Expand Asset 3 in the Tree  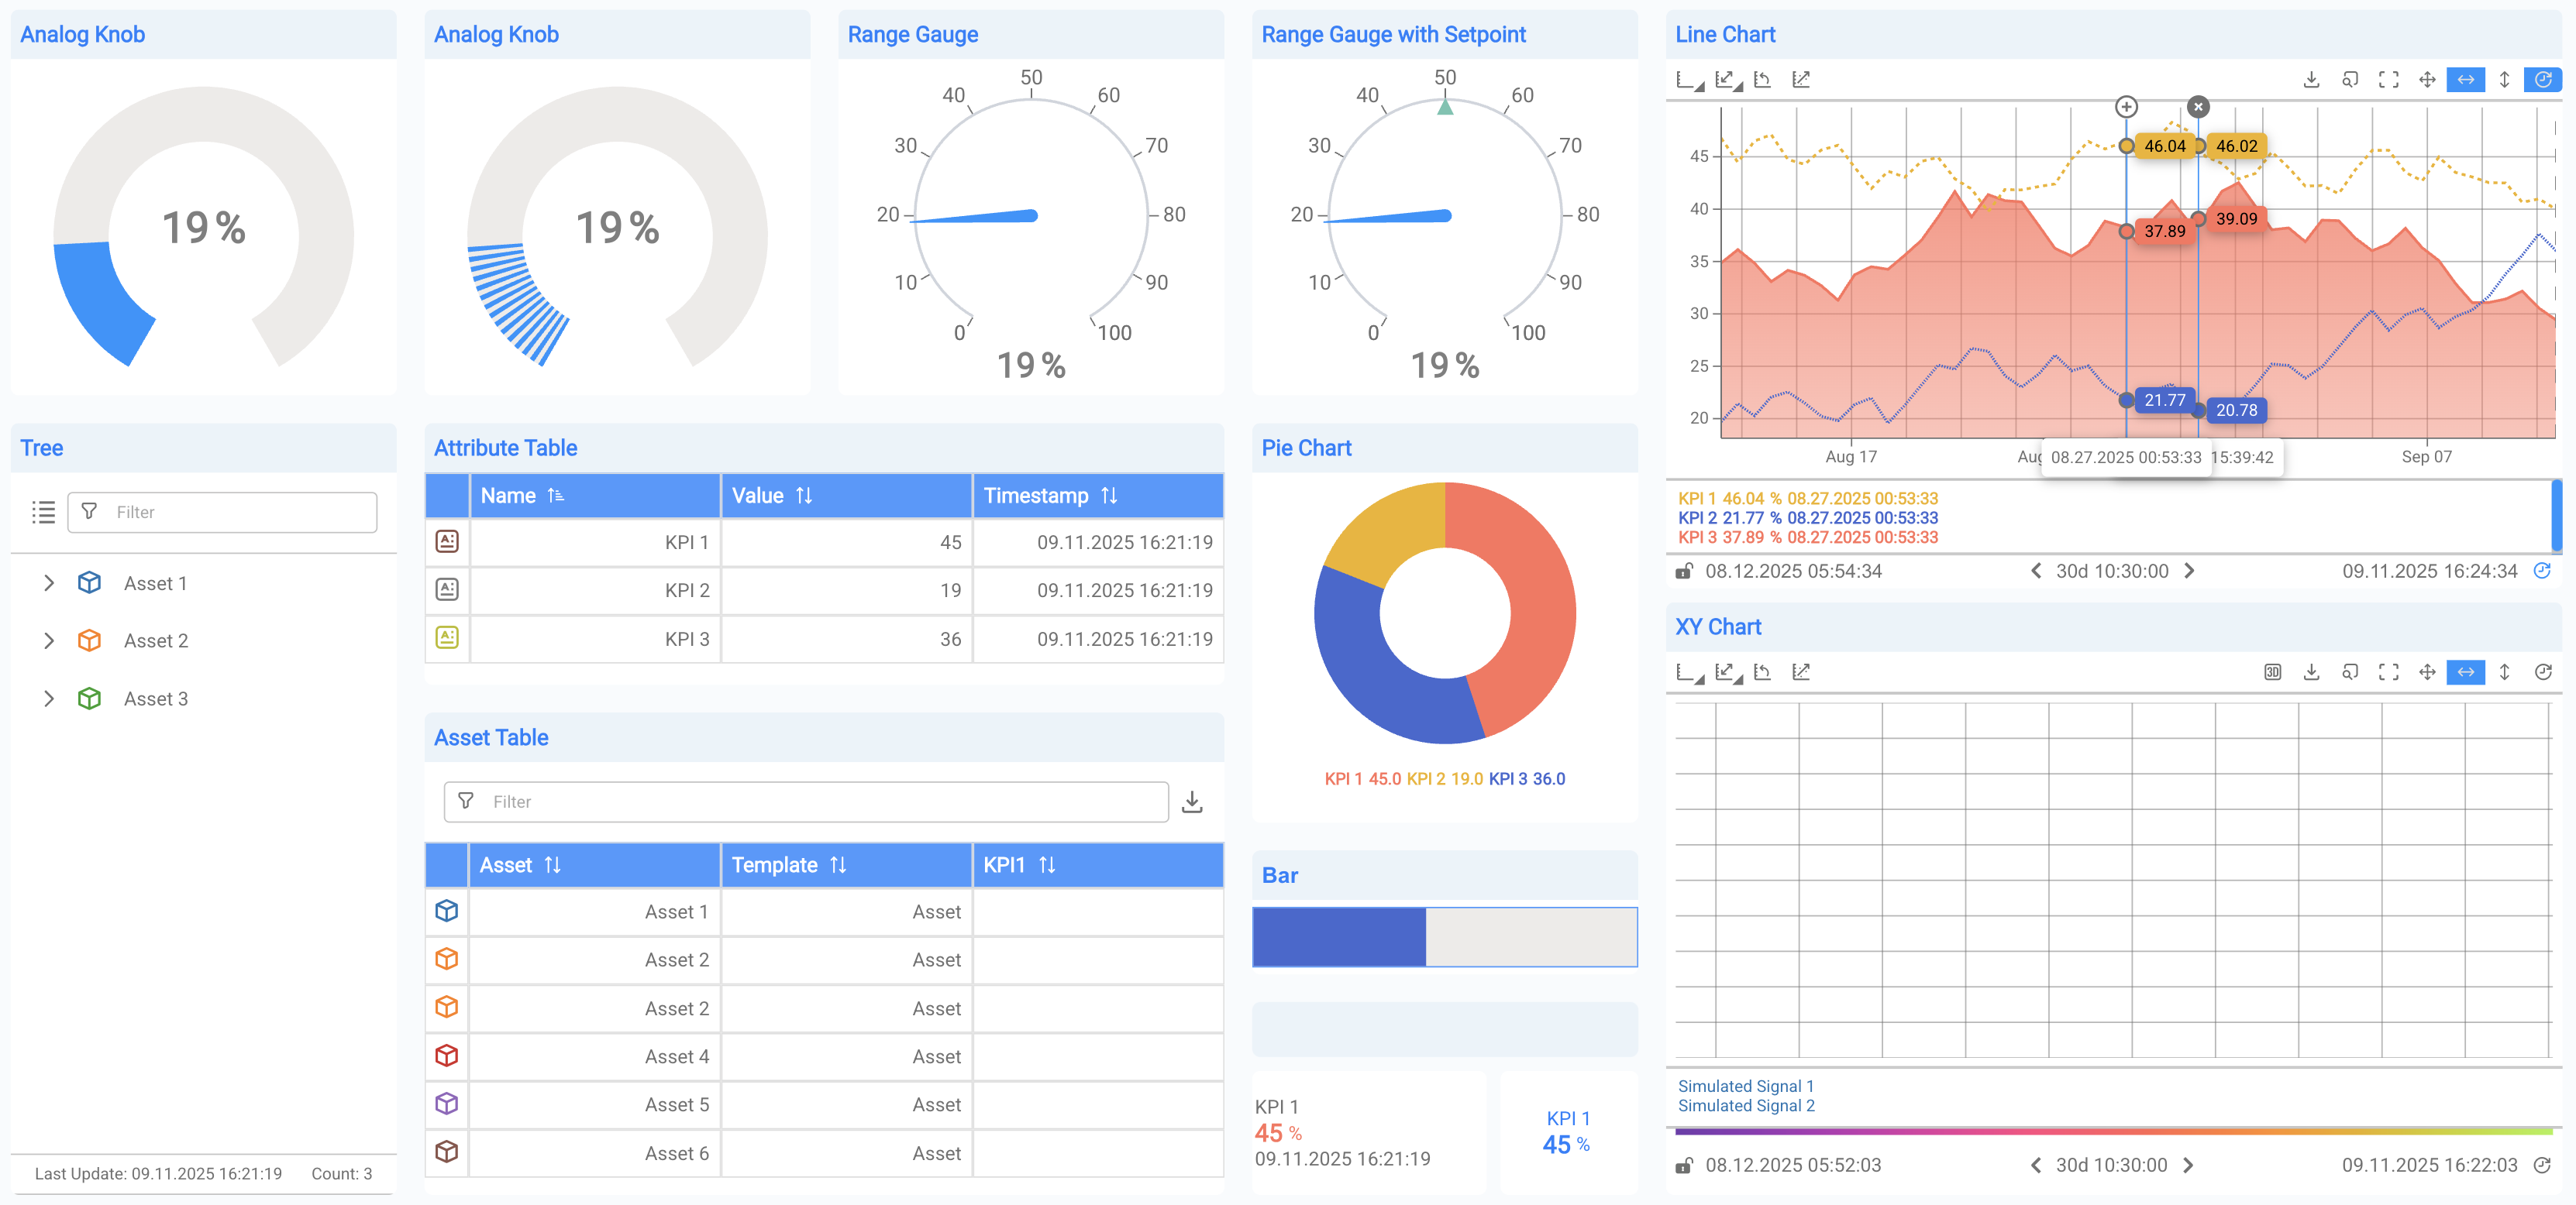click(x=49, y=699)
